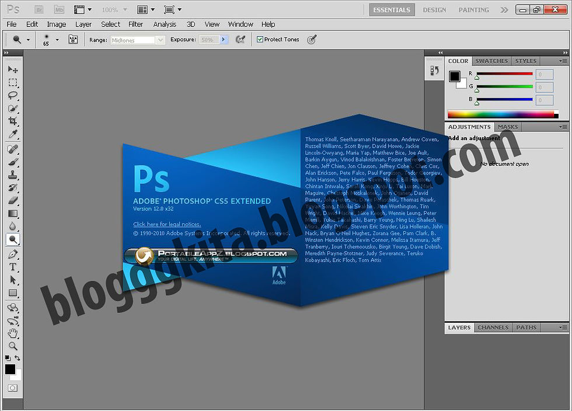
Task: Reset default foreground and background colors
Action: coord(8,358)
